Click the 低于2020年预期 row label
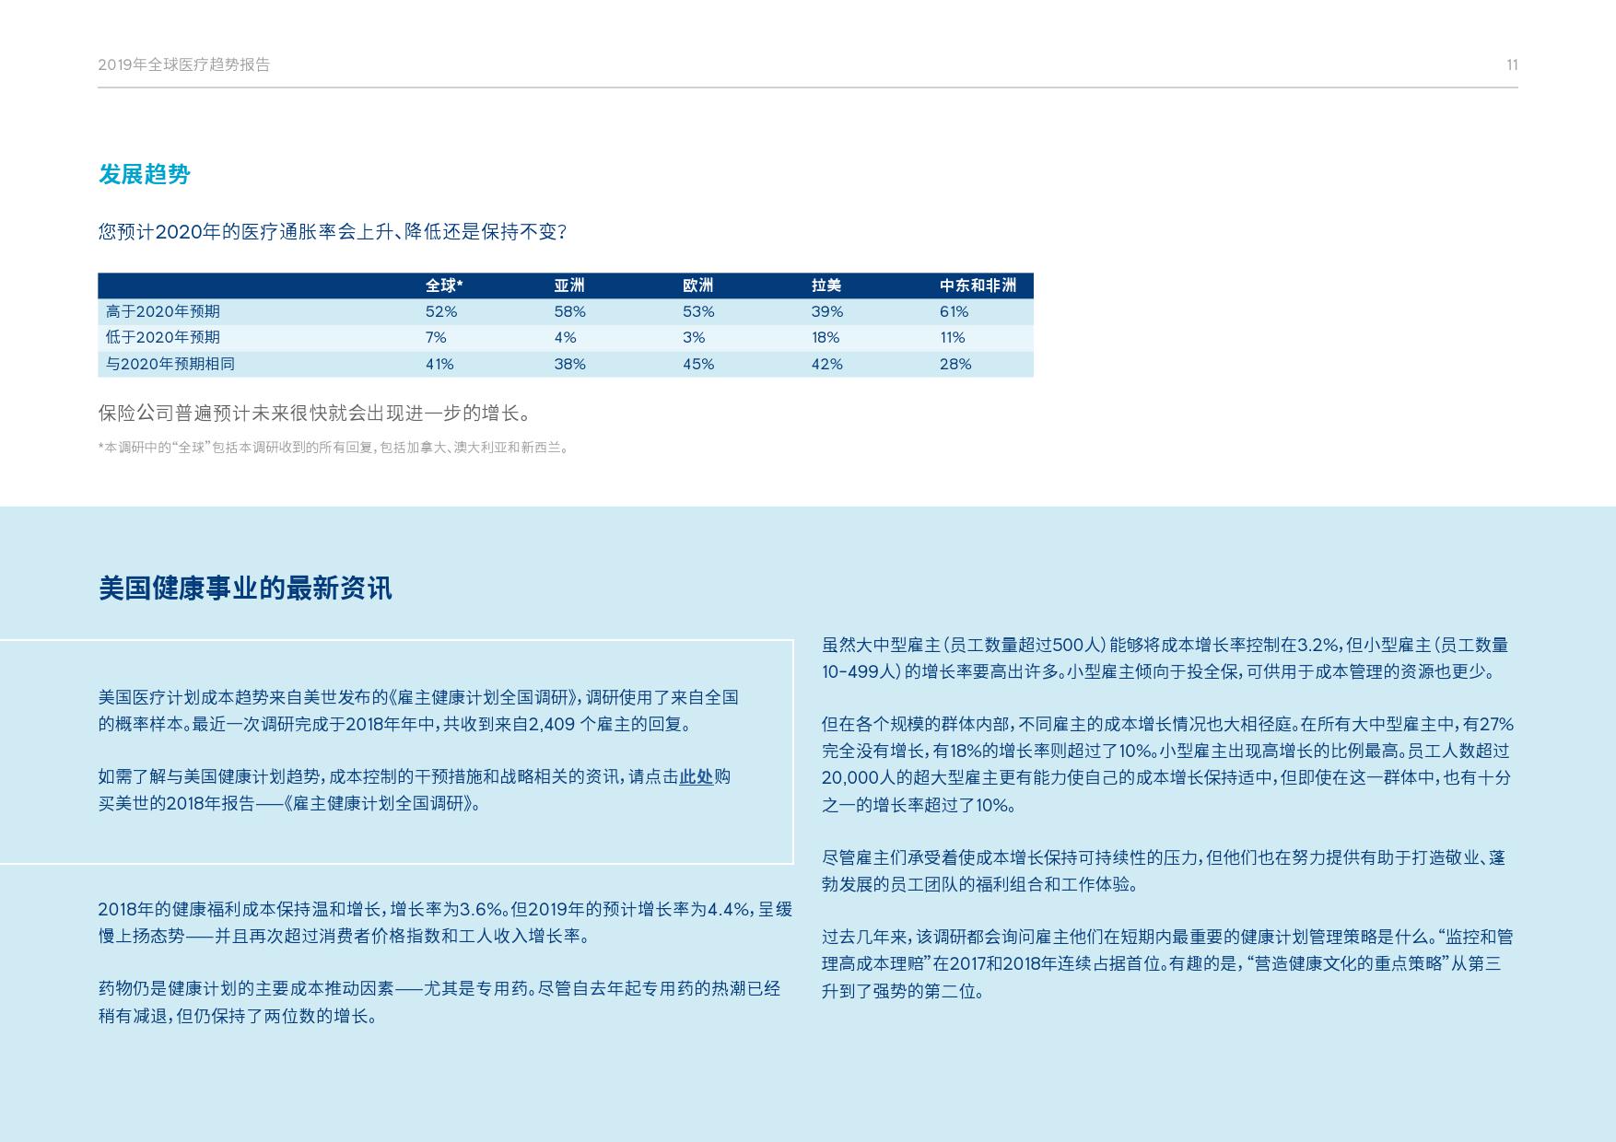Viewport: 1616px width, 1142px height. 163,337
